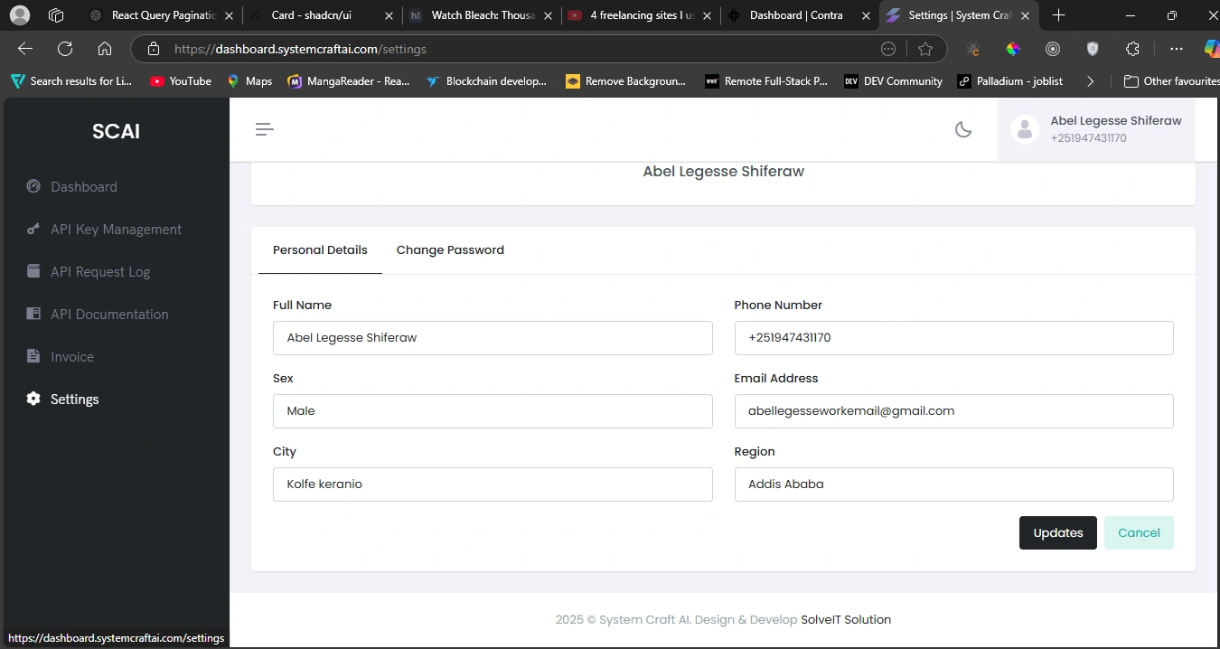Bookmark this page with the star icon
Viewport: 1220px width, 649px height.
pyautogui.click(x=924, y=49)
